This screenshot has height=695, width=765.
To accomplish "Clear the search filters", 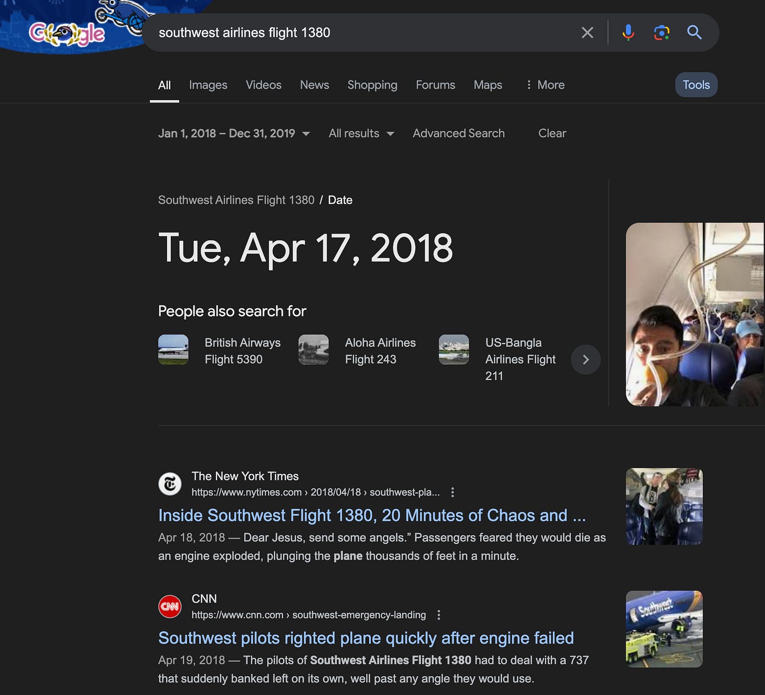I will coord(552,133).
